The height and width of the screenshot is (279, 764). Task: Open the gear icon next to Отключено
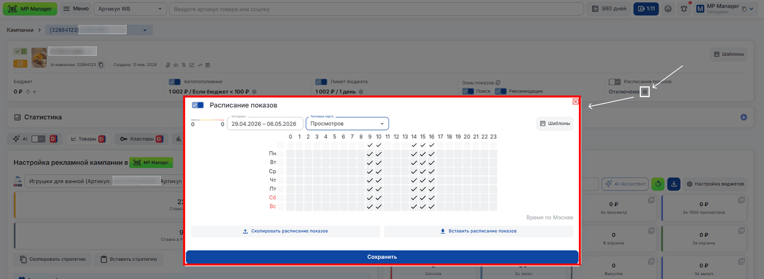click(645, 92)
